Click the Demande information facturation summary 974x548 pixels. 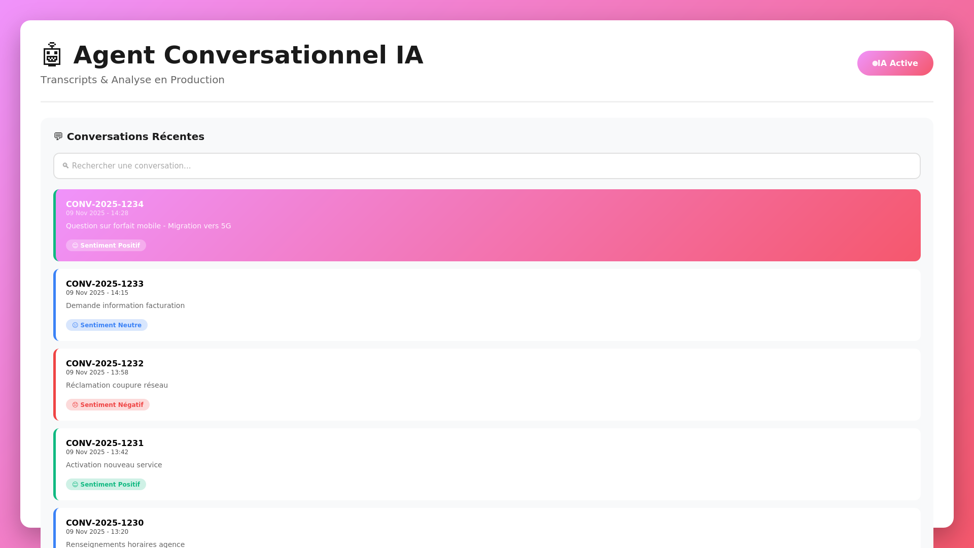click(125, 305)
